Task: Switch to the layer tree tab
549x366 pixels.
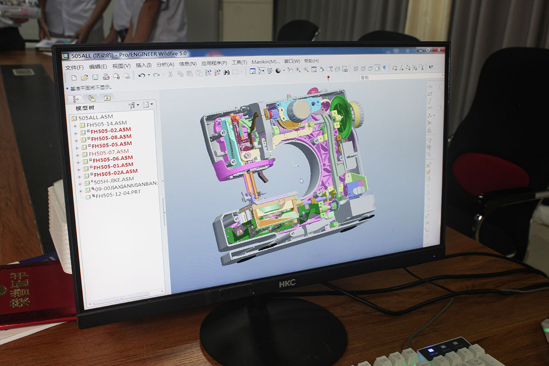Action: (91, 98)
